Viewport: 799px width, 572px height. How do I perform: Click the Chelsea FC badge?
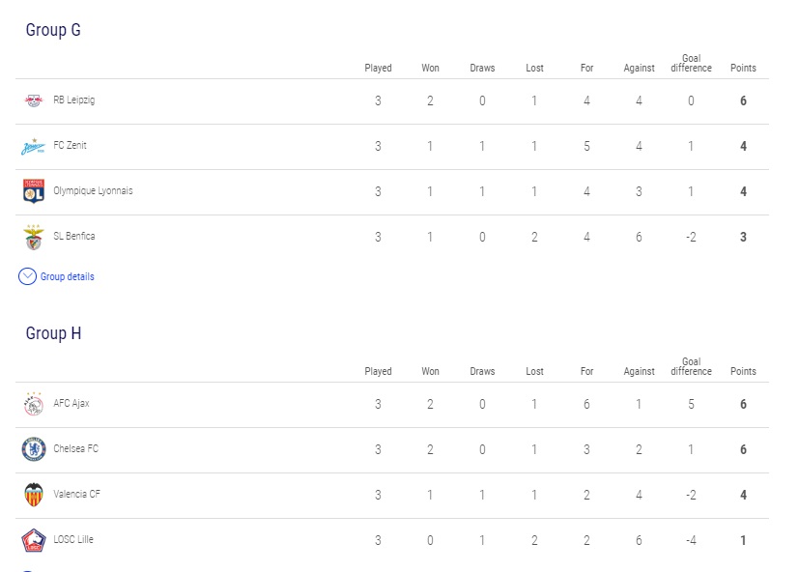pyautogui.click(x=34, y=449)
